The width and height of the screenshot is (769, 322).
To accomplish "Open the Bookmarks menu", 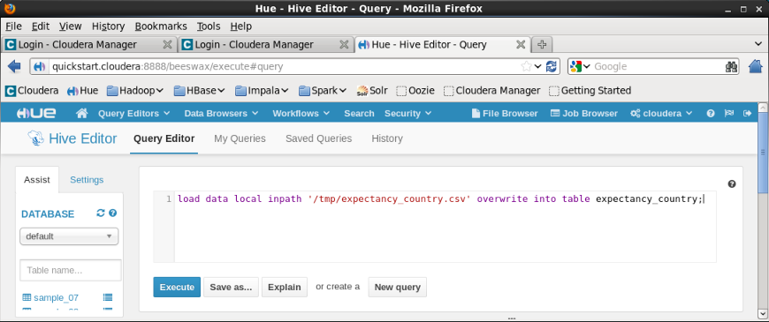I will [x=161, y=26].
